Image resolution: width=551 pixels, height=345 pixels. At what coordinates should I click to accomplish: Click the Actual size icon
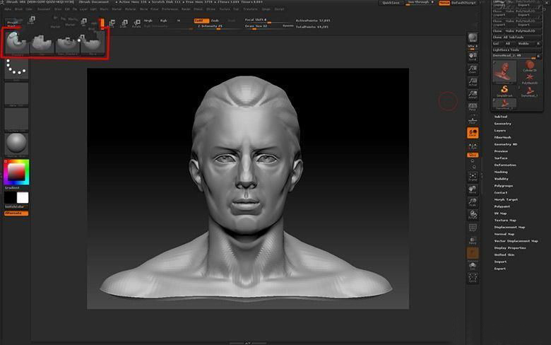473,82
